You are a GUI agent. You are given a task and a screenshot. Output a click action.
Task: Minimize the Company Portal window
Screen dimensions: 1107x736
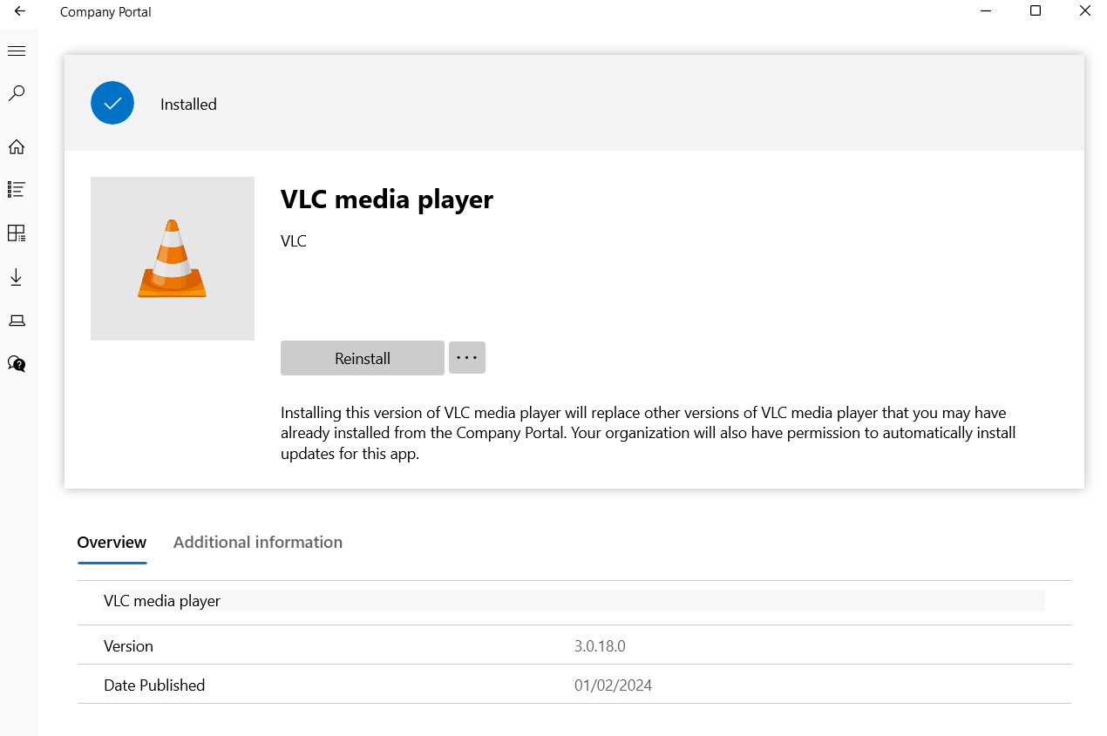click(986, 11)
